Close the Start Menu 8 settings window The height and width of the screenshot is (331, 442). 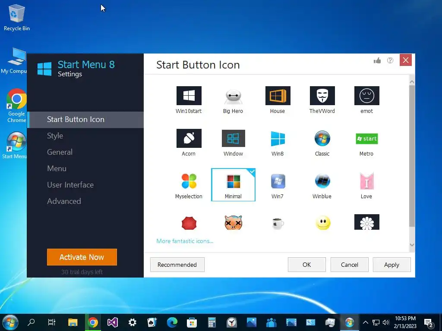406,60
